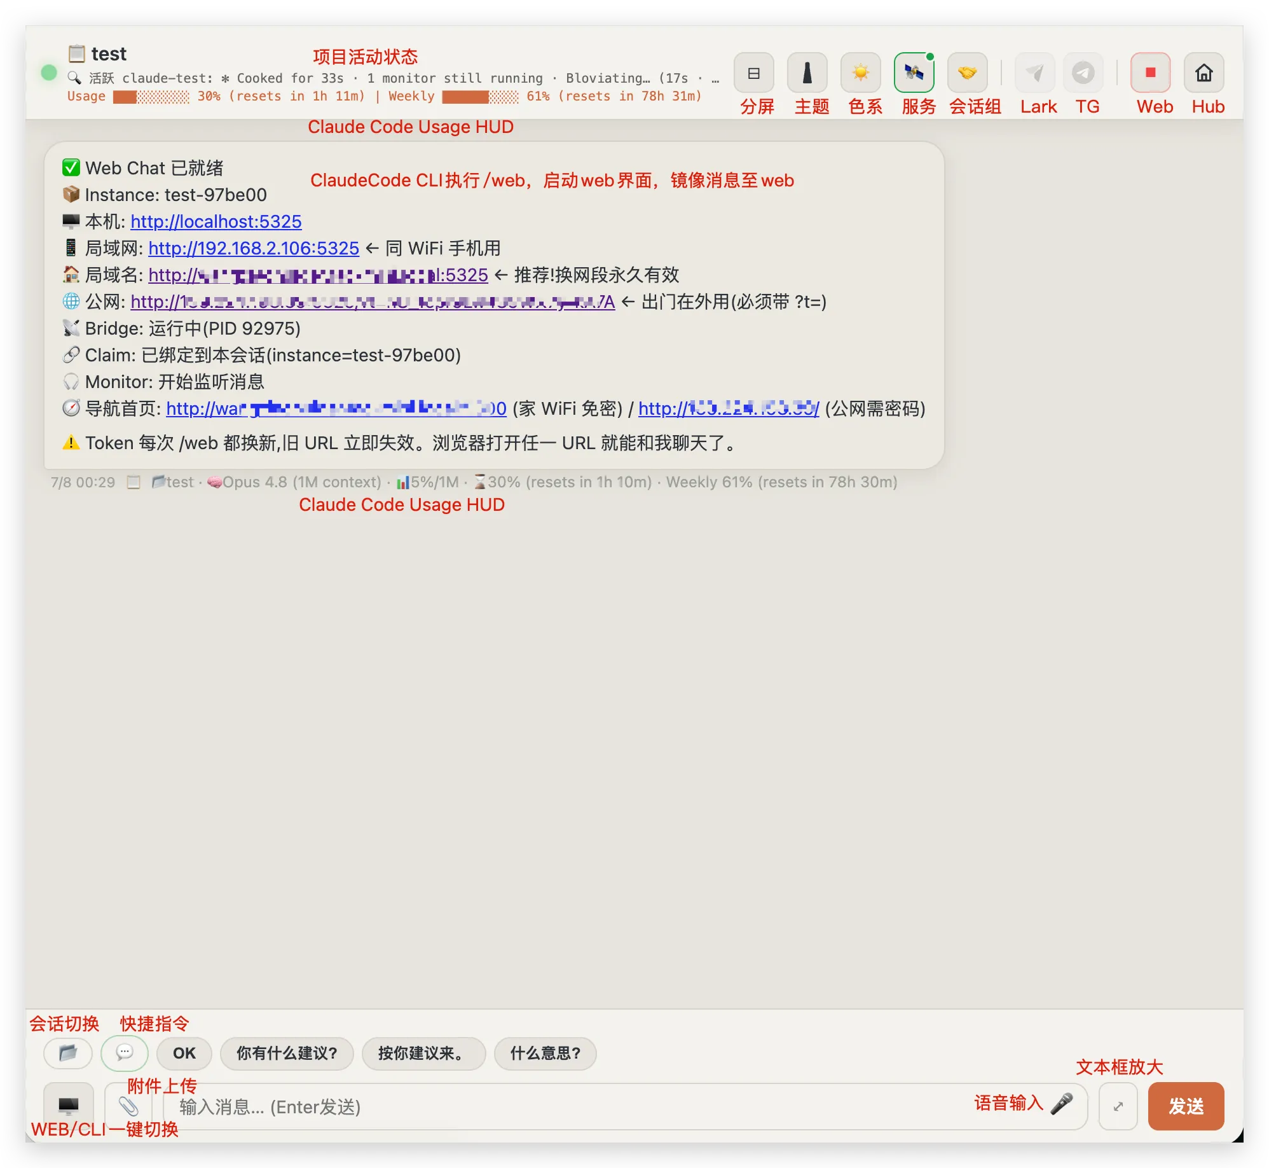Send quick reply 什么意思?
This screenshot has width=1269, height=1168.
(x=545, y=1053)
